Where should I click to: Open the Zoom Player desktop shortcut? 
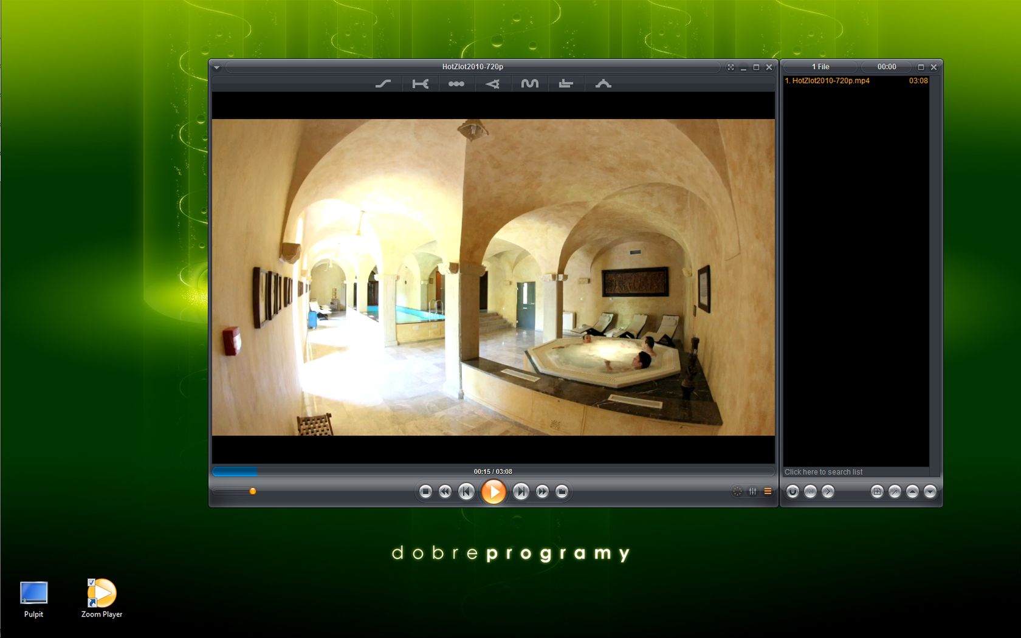click(x=101, y=598)
